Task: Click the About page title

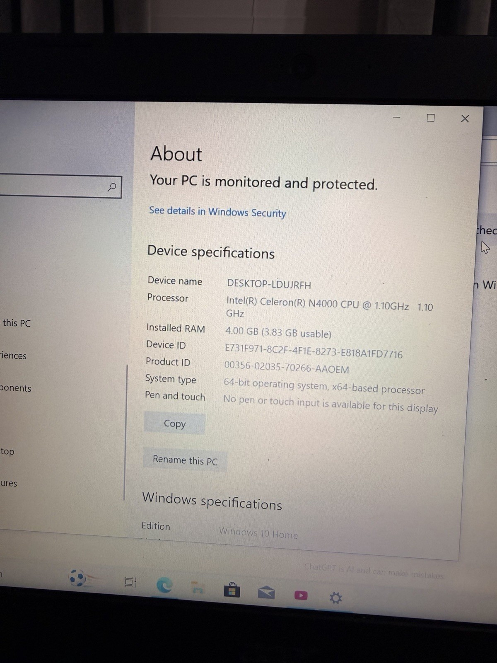Action: pyautogui.click(x=176, y=153)
